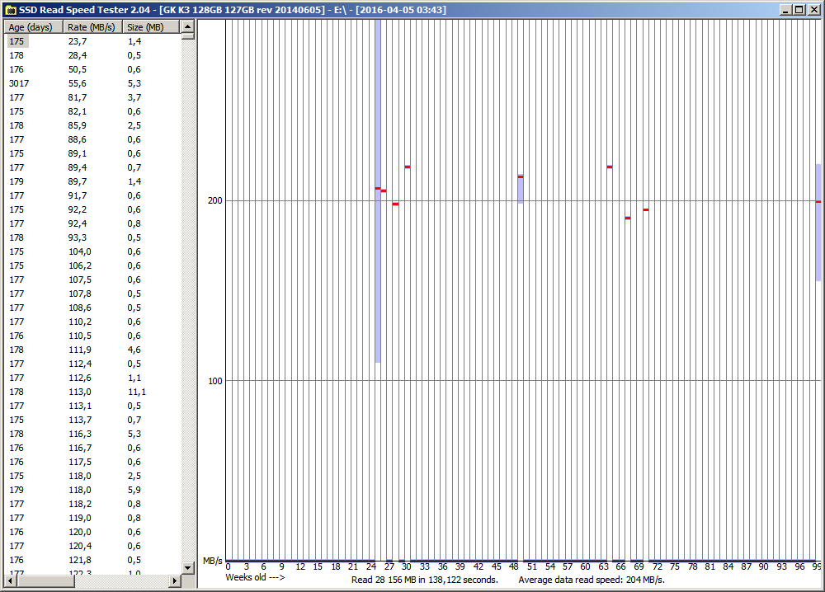Sort by the Rate (MB/s) column header
This screenshot has width=825, height=592.
(93, 27)
